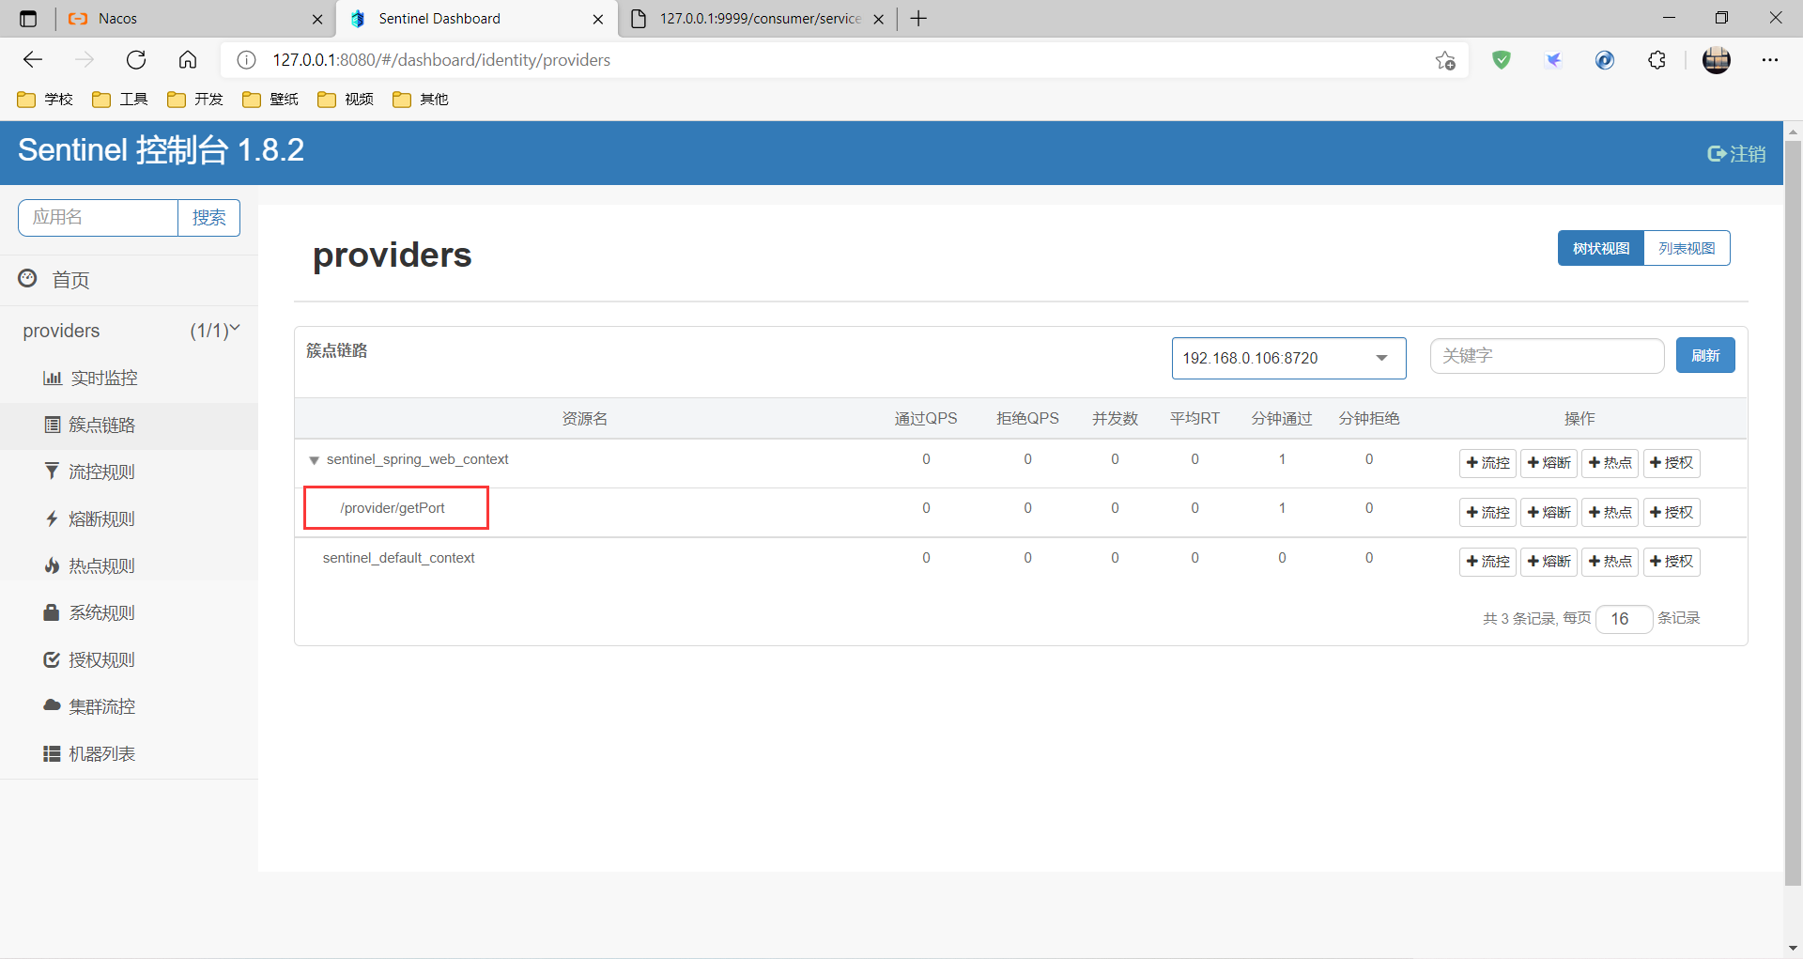View site information icon in address bar
The width and height of the screenshot is (1803, 959).
246,60
